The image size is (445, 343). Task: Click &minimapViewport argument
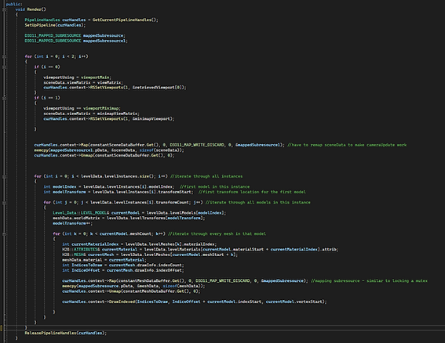[x=152, y=119]
